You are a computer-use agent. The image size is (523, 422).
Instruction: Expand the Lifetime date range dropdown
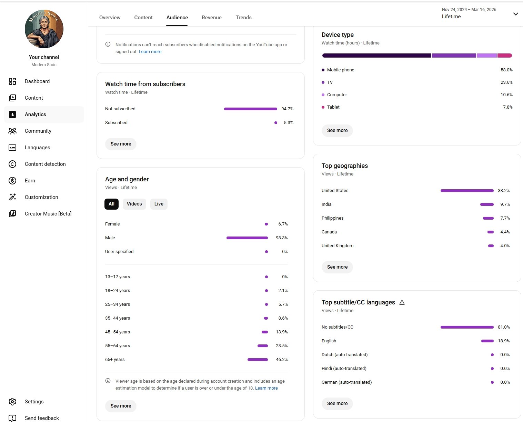click(515, 14)
